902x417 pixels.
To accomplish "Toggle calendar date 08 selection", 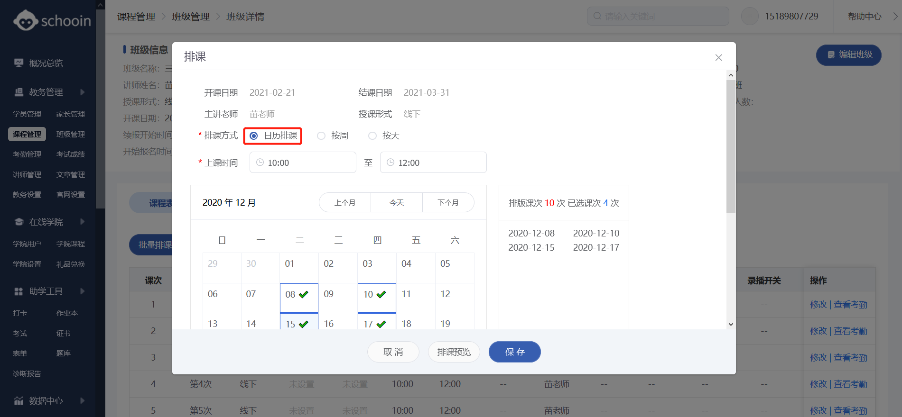I will coord(299,298).
